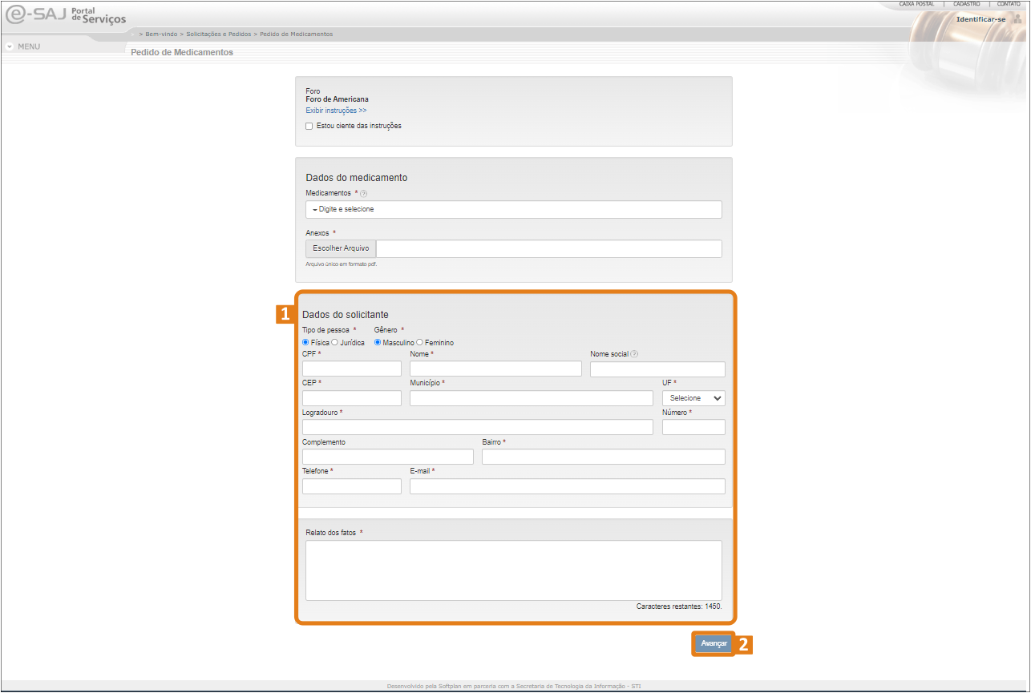Open the Medicamentos Digite e selecione dropdown
The width and height of the screenshot is (1031, 693).
coord(513,209)
